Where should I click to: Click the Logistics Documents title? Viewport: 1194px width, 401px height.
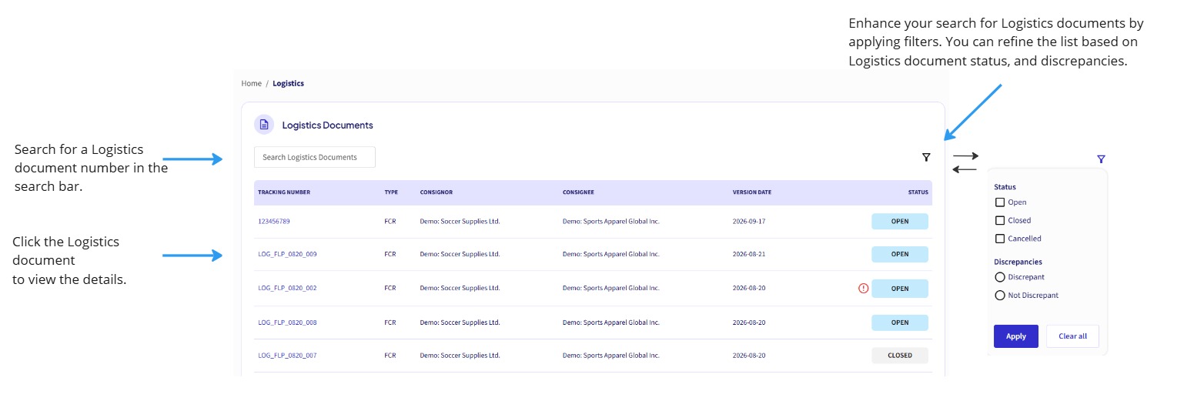coord(327,125)
